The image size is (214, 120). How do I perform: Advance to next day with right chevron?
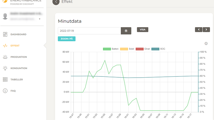tap(206, 29)
